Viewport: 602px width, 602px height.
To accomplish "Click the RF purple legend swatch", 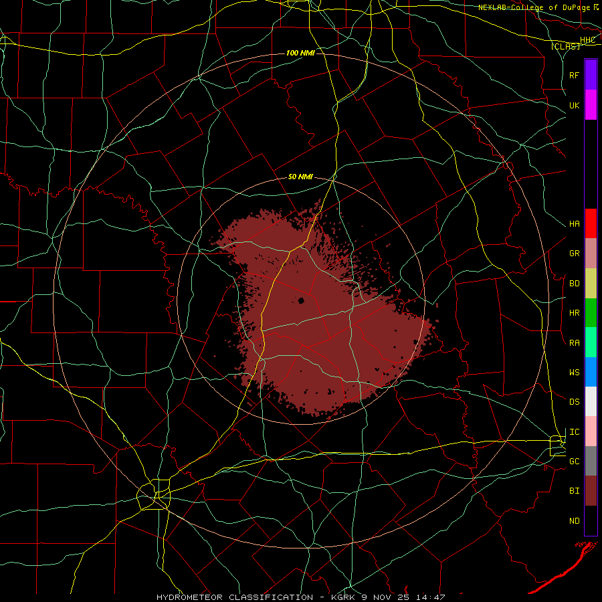I will point(591,75).
